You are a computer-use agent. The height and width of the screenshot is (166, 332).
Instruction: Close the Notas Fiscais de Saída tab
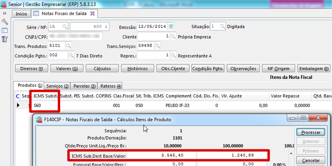point(92,14)
